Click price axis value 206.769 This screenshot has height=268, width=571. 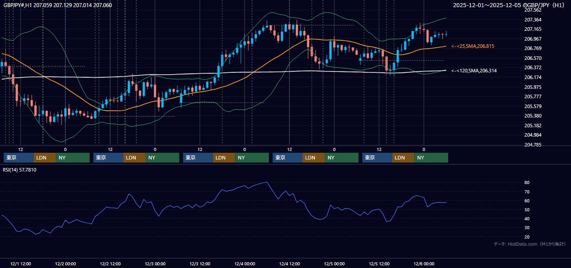click(533, 48)
